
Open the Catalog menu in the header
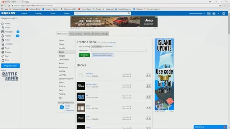(38, 14)
